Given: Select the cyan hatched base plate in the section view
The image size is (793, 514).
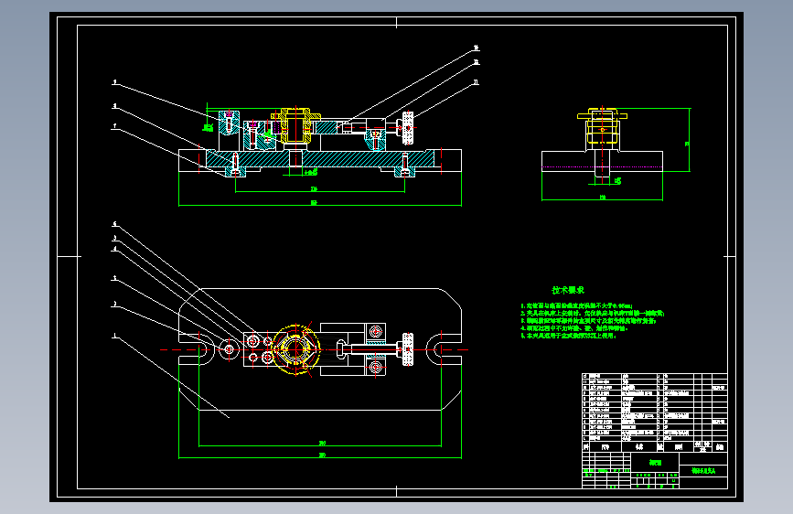Looking at the screenshot, I should 319,159.
